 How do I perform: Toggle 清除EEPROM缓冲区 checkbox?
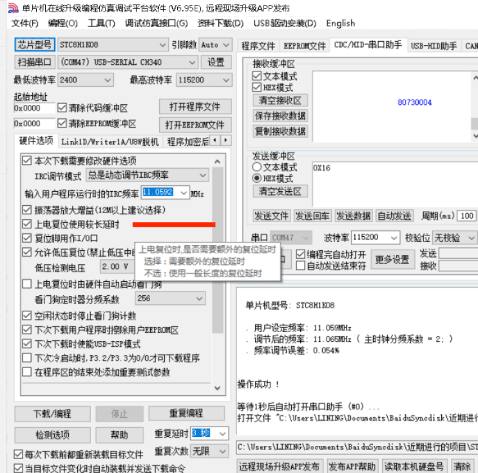coord(62,123)
